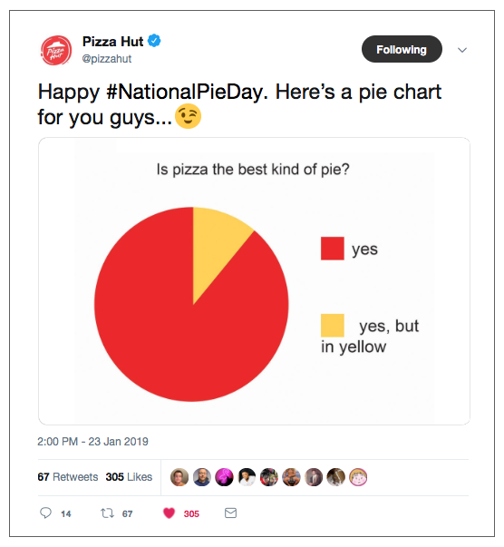Click the pink cartoon avatar among likers
504x547 pixels.
pos(358,477)
